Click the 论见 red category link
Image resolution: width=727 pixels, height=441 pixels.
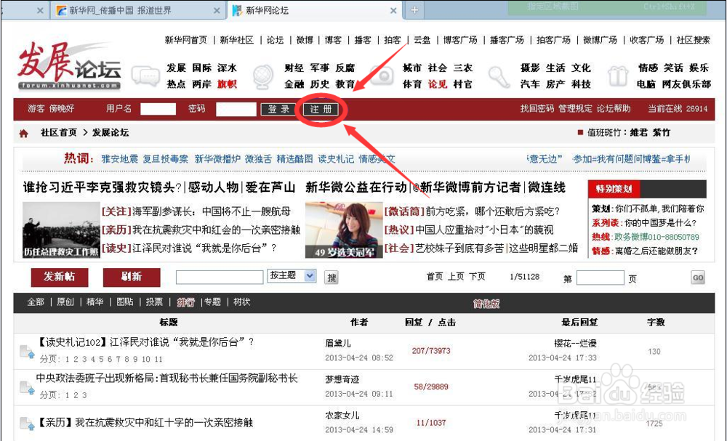[438, 84]
